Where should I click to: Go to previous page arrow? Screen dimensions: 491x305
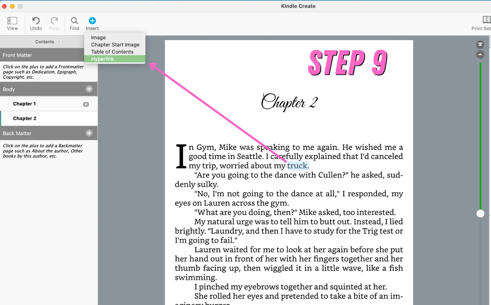(x=480, y=55)
